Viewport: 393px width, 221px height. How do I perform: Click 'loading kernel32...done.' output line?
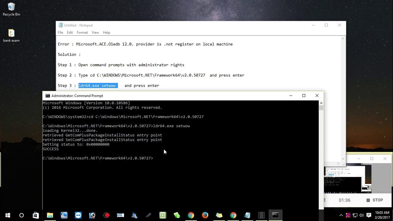(x=70, y=130)
